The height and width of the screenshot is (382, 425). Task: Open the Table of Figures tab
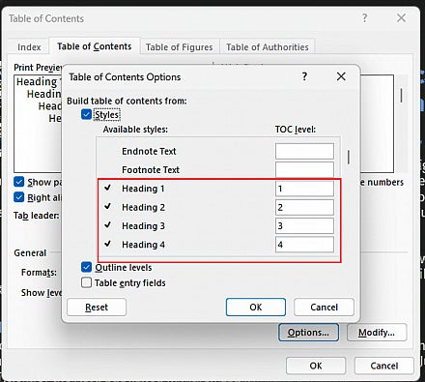click(179, 47)
